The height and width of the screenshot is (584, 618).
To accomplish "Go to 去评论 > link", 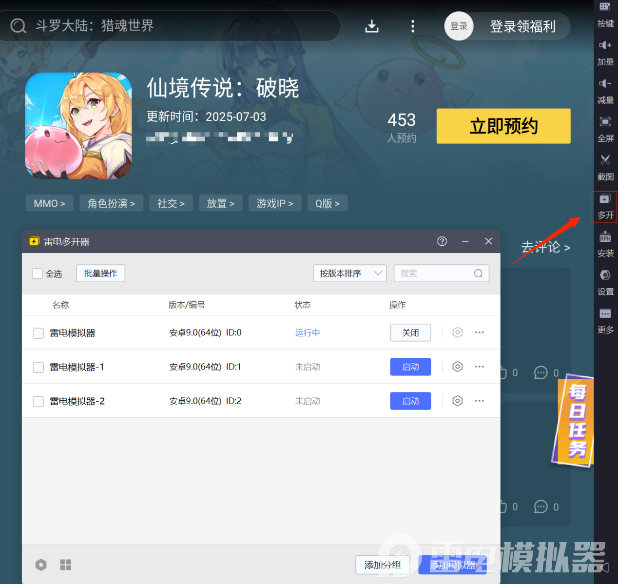I will click(546, 247).
